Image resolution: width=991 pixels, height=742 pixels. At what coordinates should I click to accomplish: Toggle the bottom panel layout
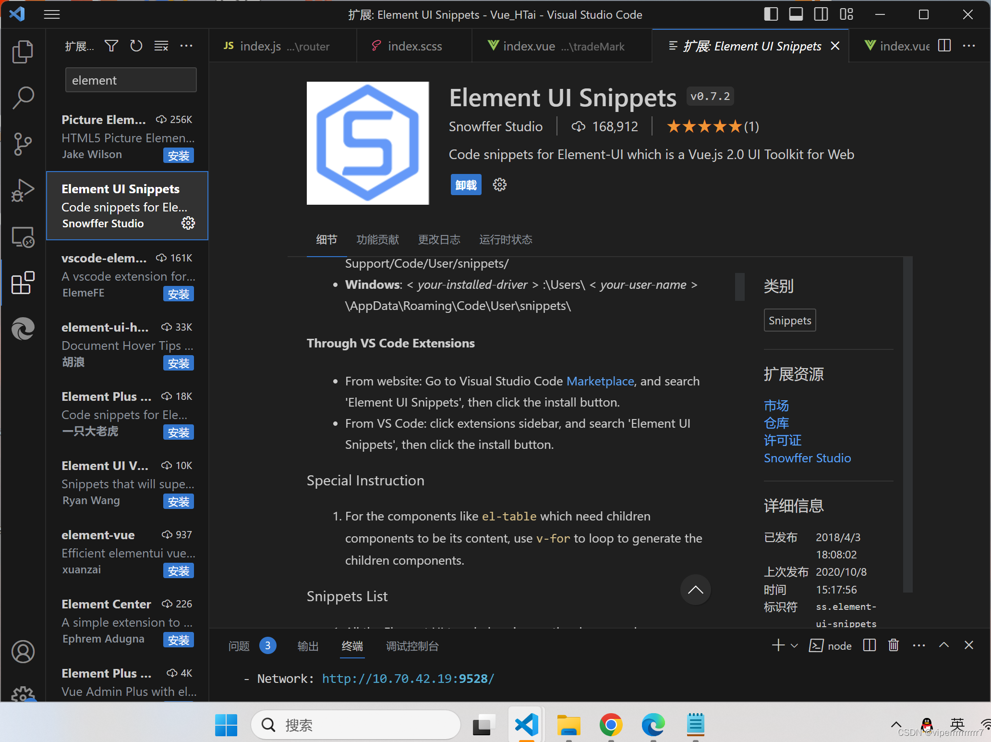click(x=796, y=14)
